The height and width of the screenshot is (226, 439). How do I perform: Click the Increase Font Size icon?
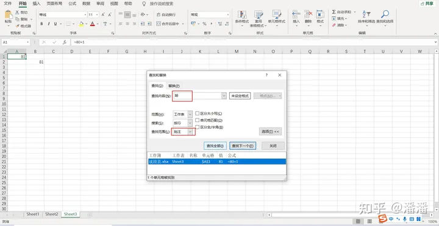[x=103, y=15]
